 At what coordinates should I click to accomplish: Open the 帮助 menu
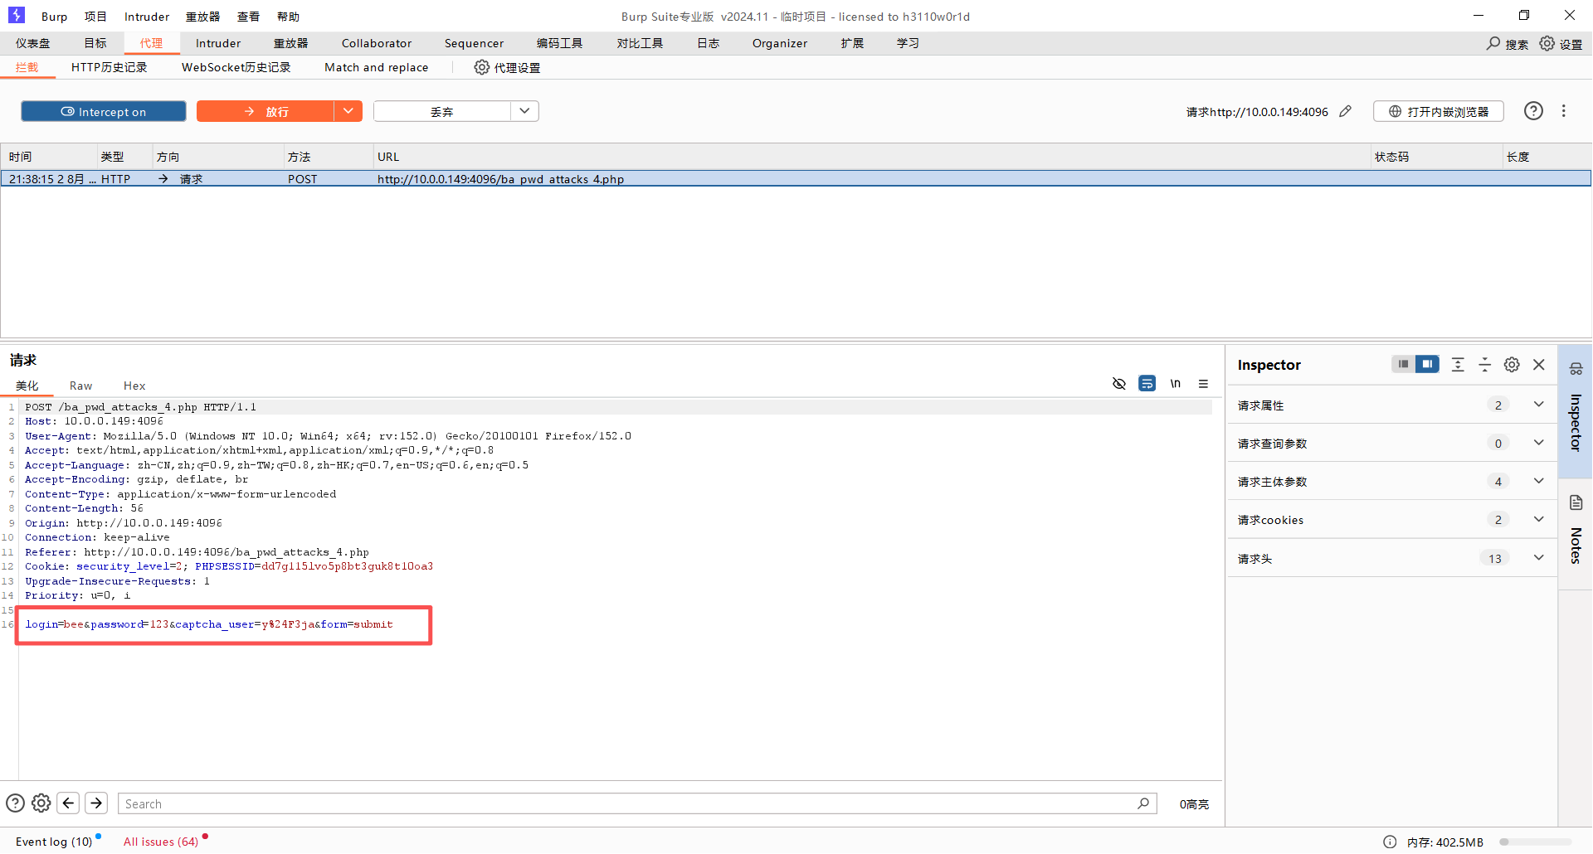tap(288, 17)
